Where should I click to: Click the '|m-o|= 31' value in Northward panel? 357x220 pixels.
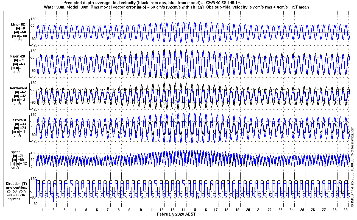(19, 100)
